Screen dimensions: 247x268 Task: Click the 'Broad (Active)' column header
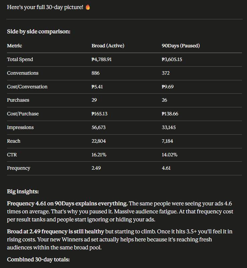pyautogui.click(x=108, y=46)
